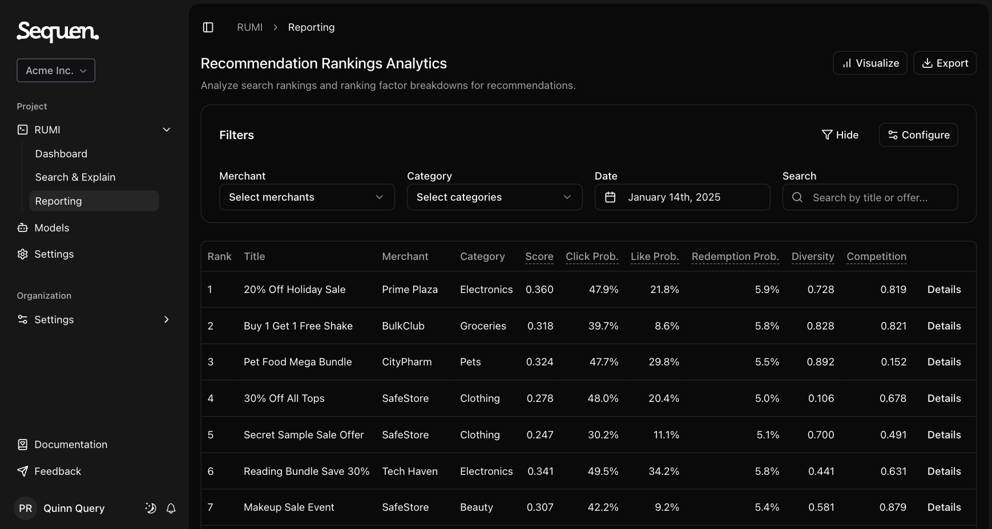Toggle the sidebar panel collapse icon
992x529 pixels.
(x=208, y=27)
